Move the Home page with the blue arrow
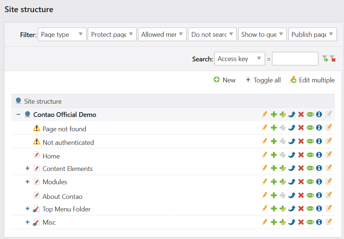The height and width of the screenshot is (239, 344). 292,155
